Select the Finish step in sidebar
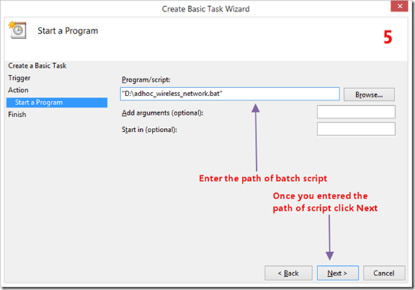 click(x=17, y=115)
